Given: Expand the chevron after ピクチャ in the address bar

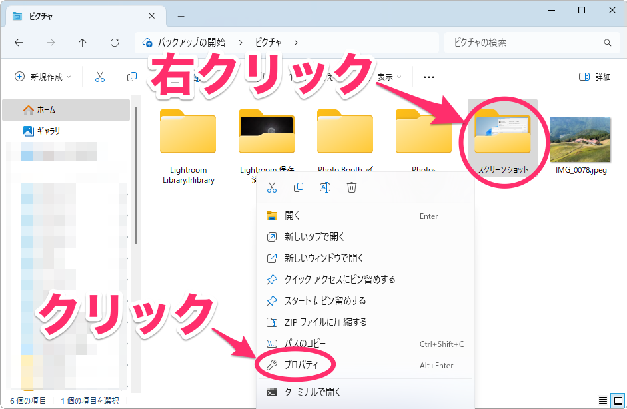Looking at the screenshot, I should [295, 42].
